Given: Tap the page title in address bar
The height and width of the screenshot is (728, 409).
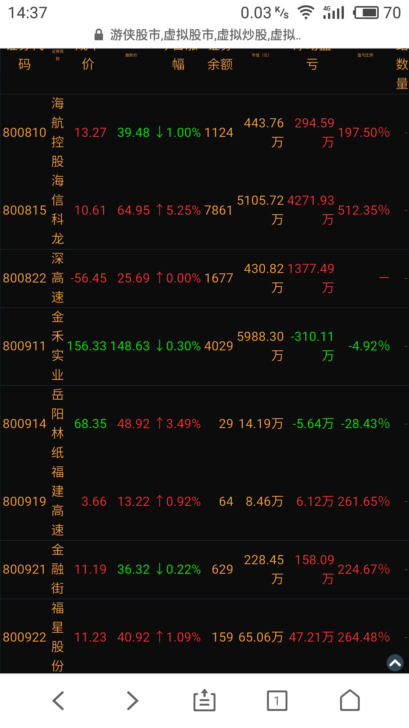Looking at the screenshot, I should (x=205, y=35).
